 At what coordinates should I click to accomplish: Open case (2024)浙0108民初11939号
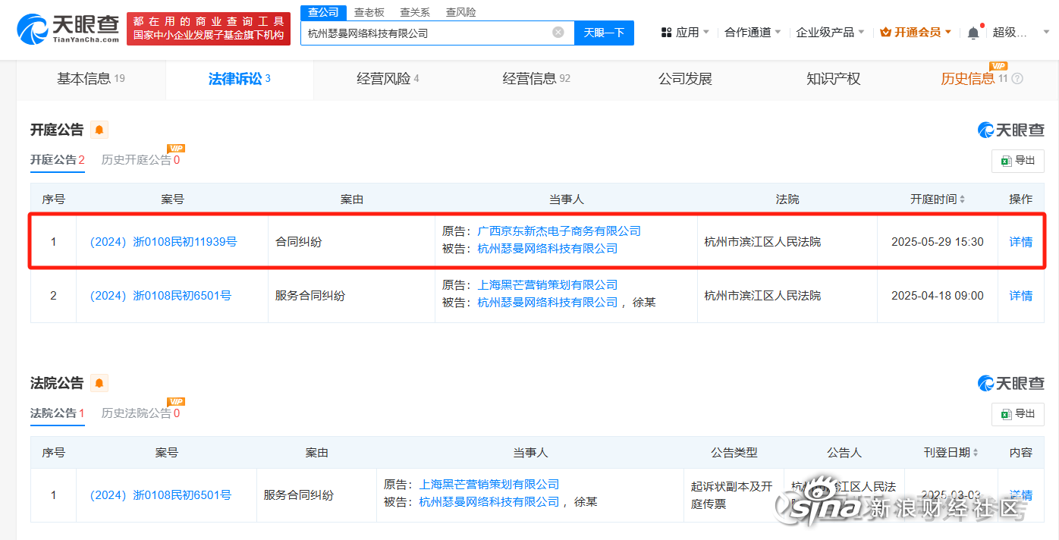pyautogui.click(x=164, y=242)
